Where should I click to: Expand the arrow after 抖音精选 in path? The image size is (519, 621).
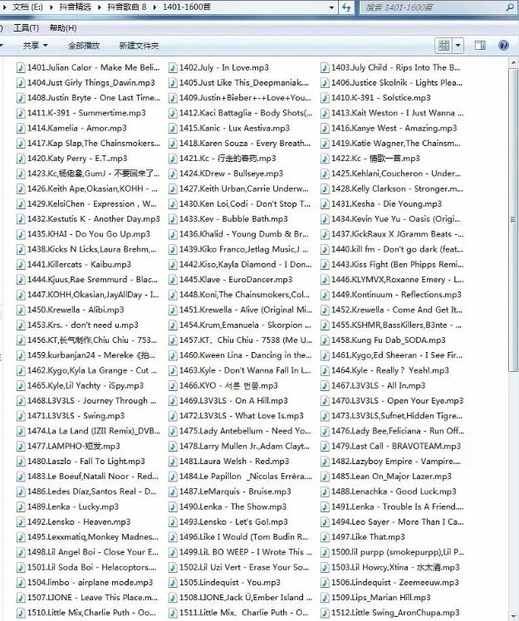coord(99,7)
